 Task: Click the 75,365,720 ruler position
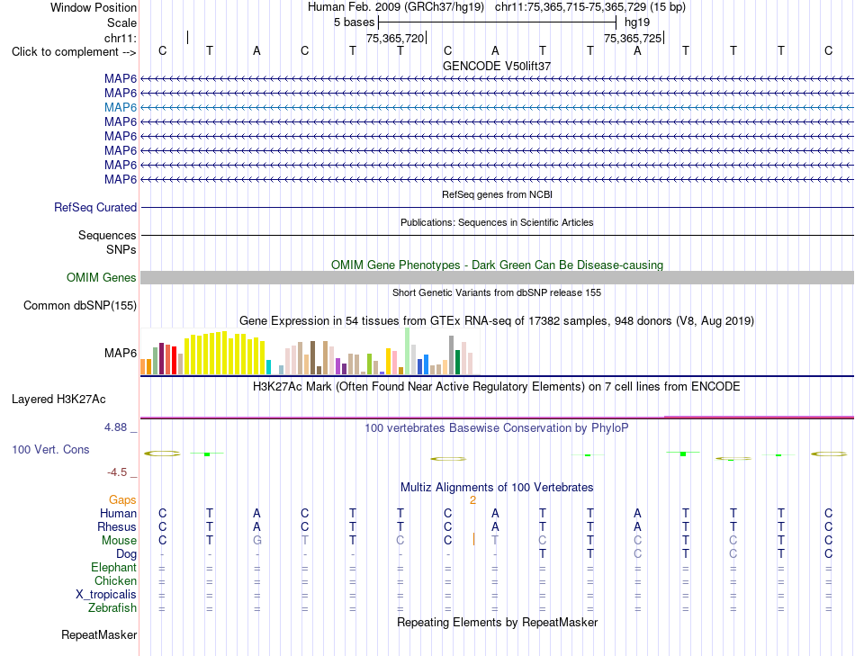point(395,38)
